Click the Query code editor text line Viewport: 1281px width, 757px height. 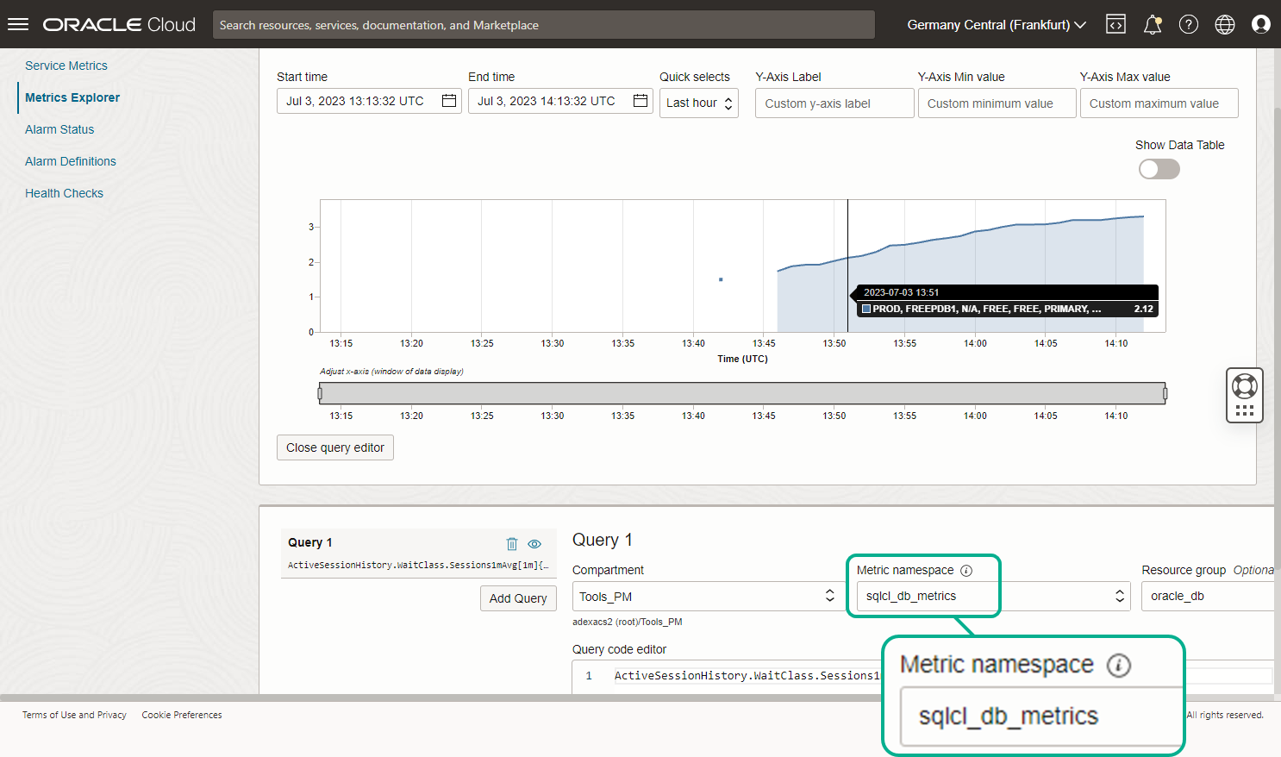point(747,676)
